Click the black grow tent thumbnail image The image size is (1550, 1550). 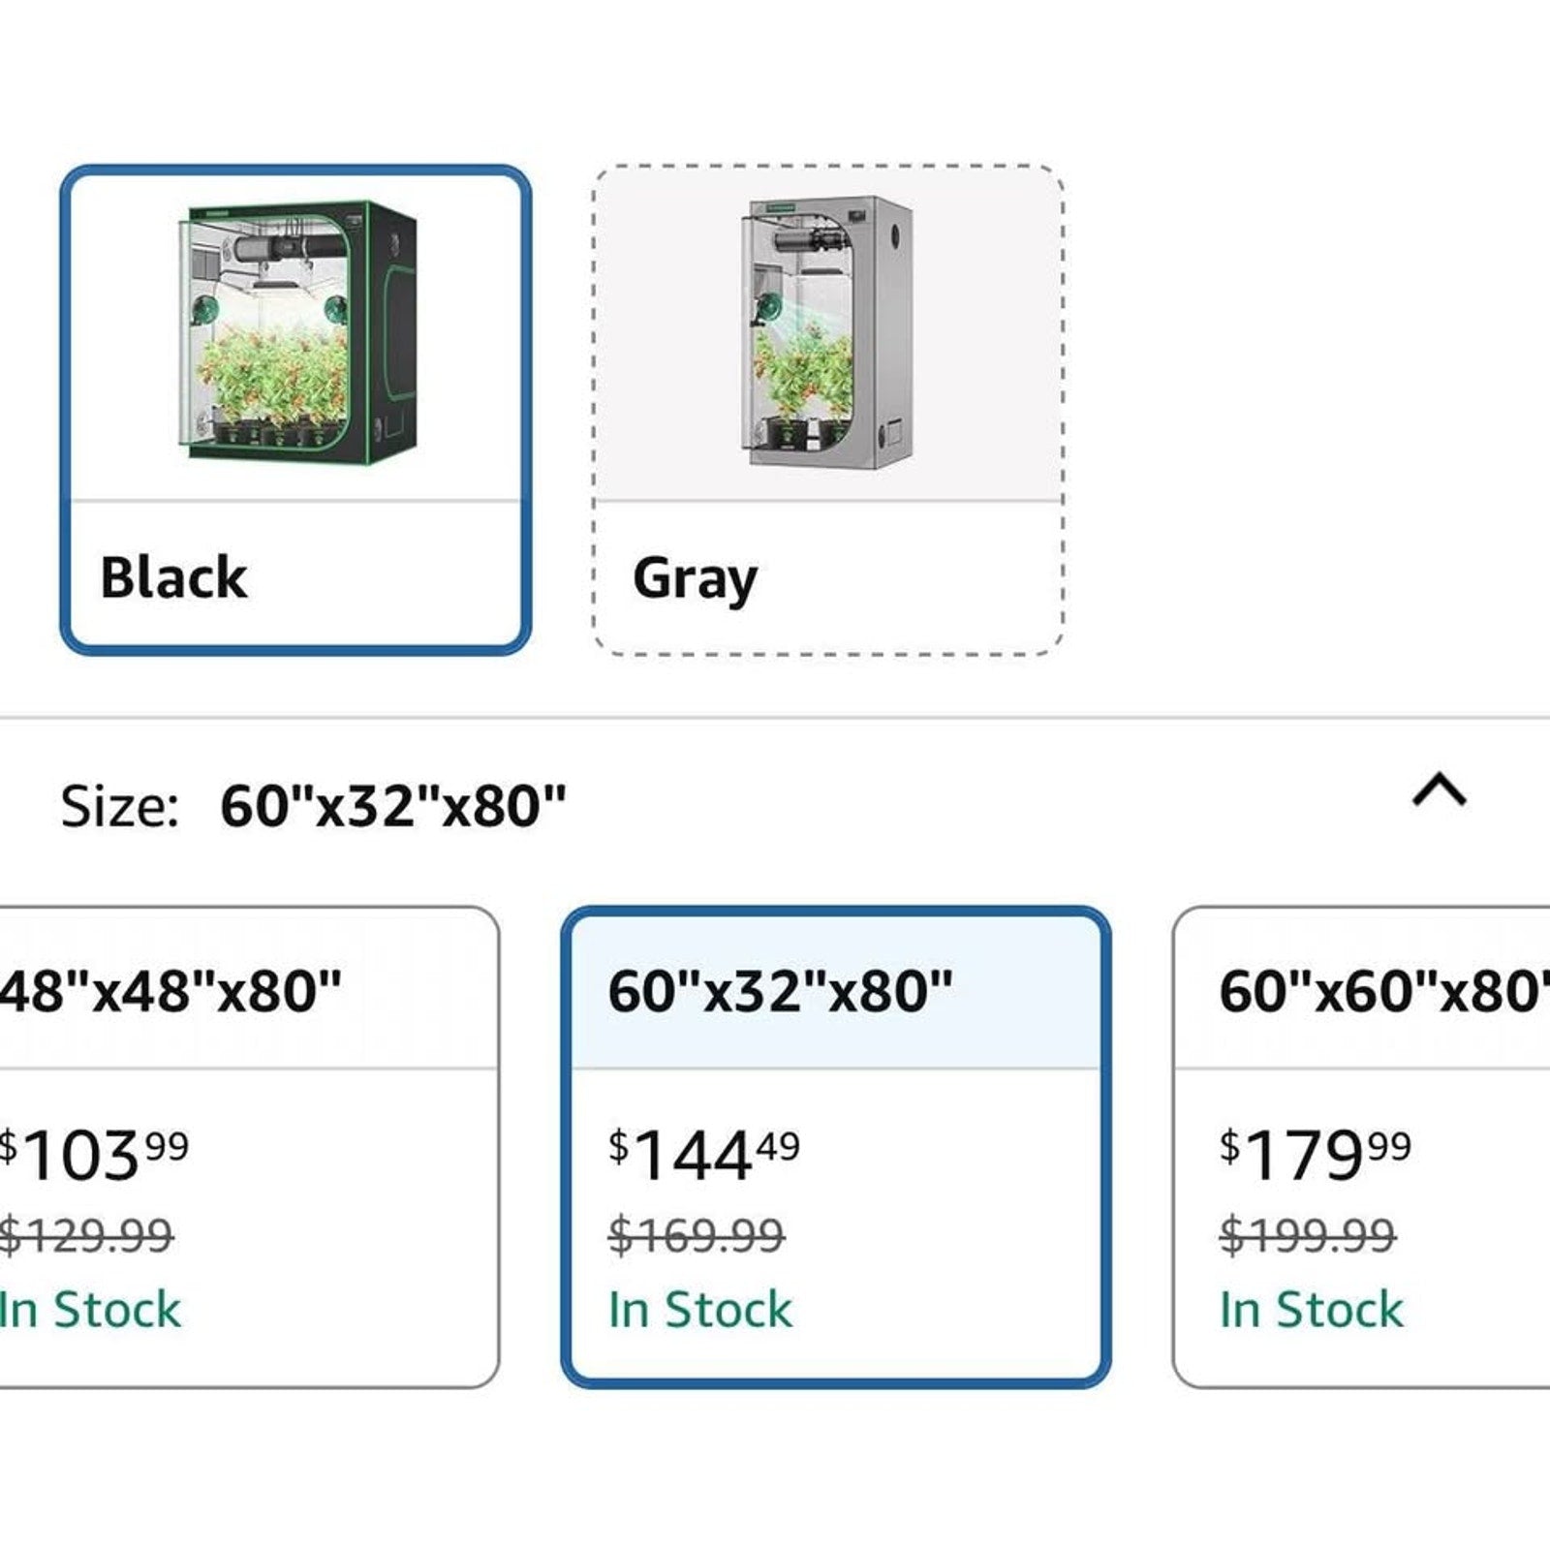pyautogui.click(x=298, y=332)
